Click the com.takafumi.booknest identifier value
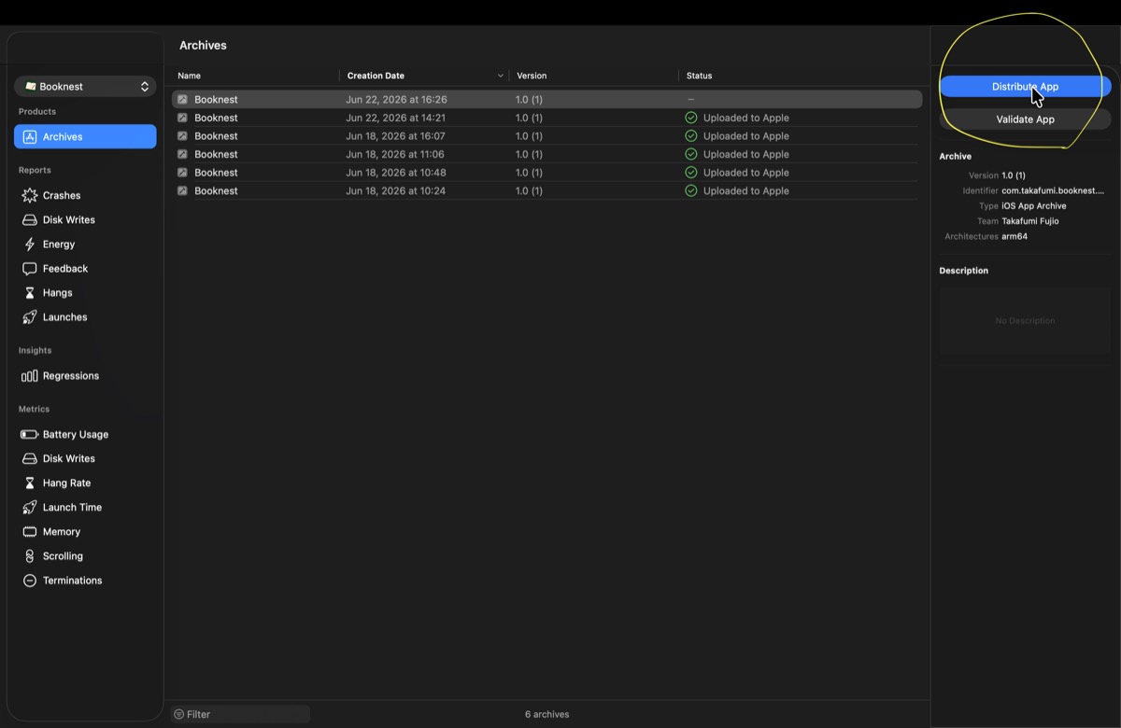 coord(1053,190)
